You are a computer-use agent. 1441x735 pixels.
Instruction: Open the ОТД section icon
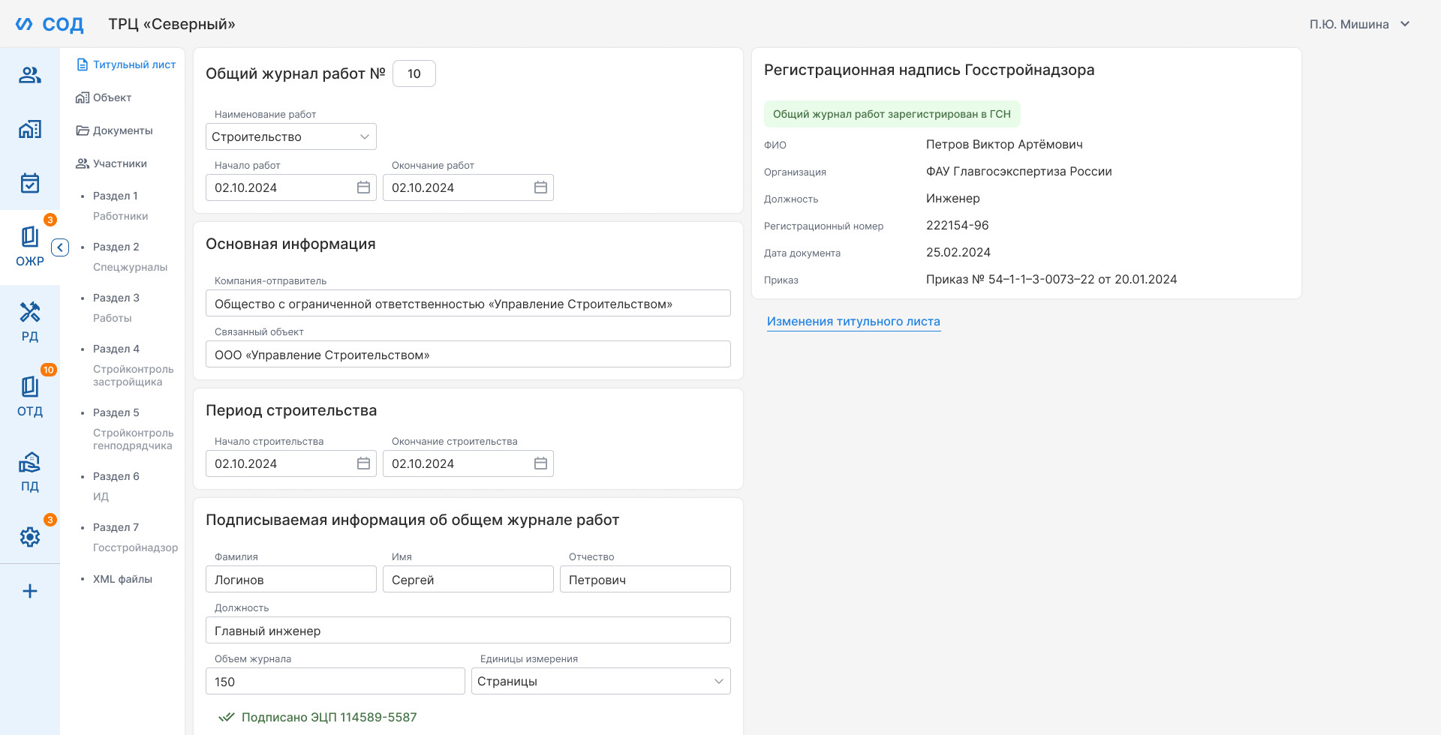(x=30, y=397)
